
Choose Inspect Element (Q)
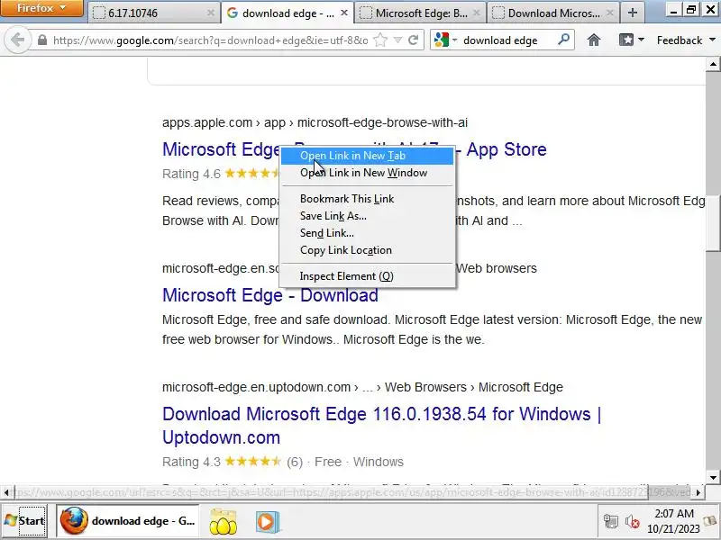pos(368,276)
